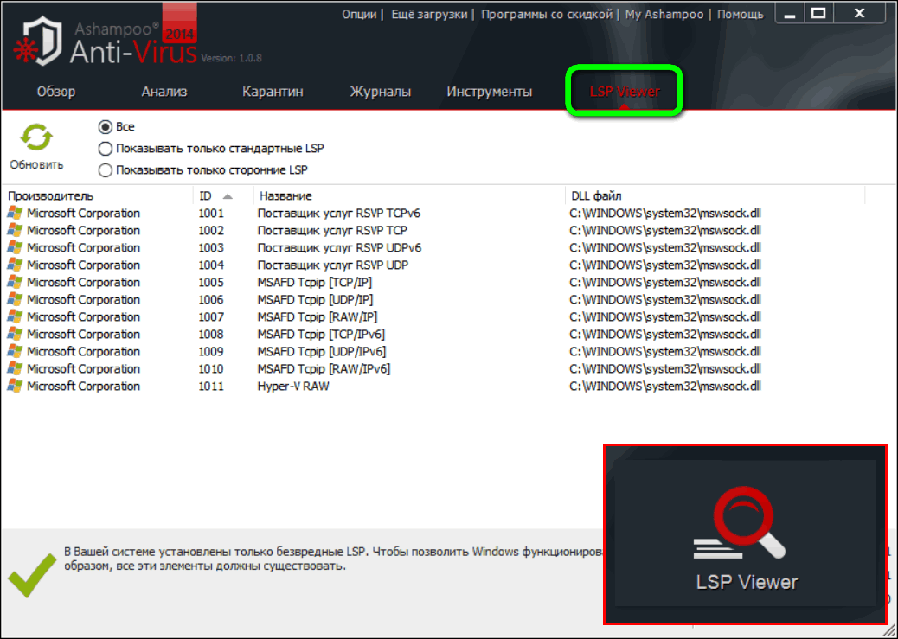Click the mswsock.dll path in row 1010

point(665,368)
